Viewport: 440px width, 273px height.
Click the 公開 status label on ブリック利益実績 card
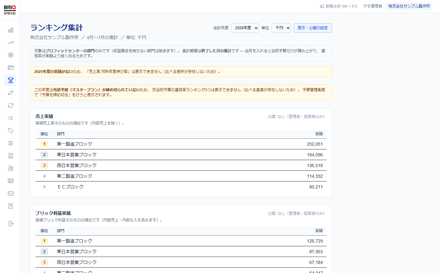(296, 213)
